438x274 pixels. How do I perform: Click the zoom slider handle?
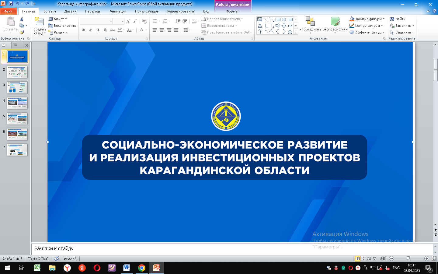(x=408, y=258)
